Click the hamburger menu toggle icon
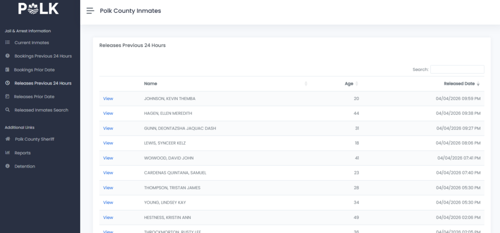This screenshot has height=233, width=500. 90,11
